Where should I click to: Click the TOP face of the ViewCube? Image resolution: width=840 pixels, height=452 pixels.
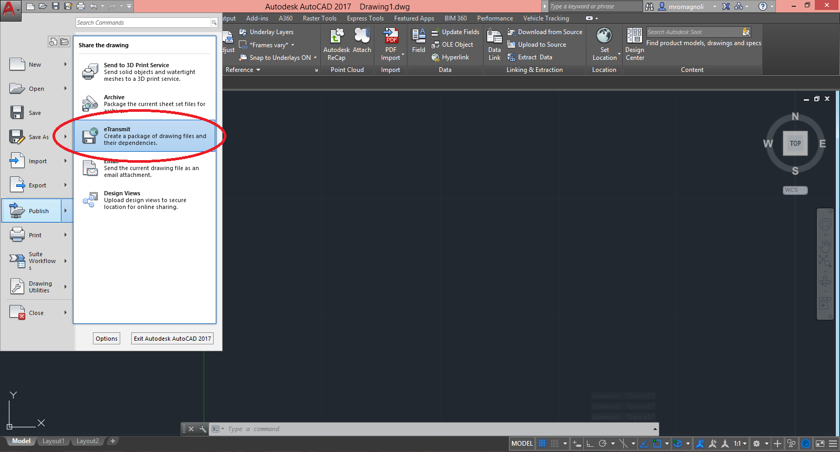(795, 143)
